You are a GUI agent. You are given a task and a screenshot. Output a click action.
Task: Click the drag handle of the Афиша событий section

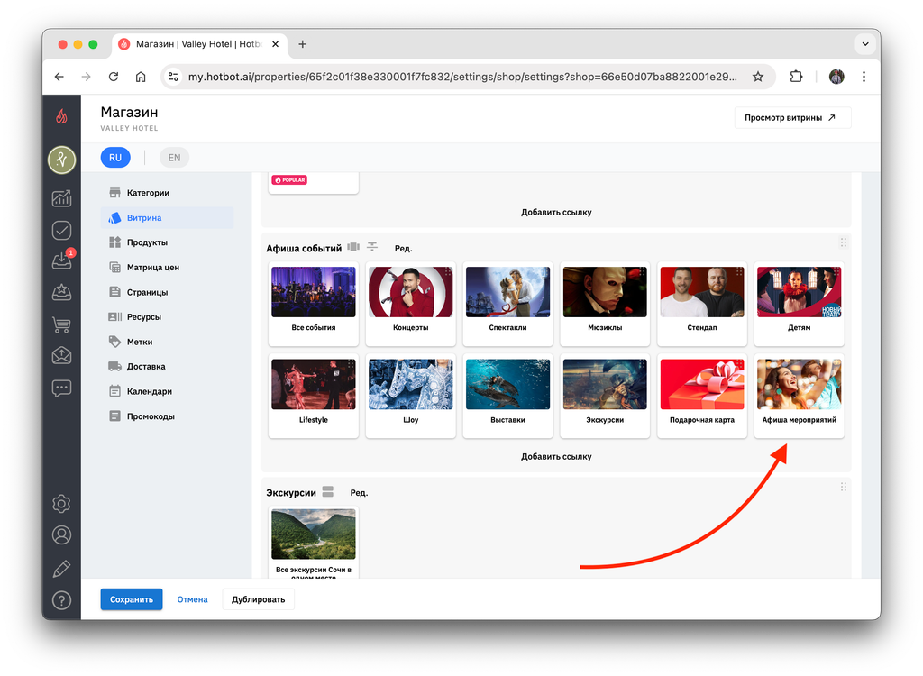843,242
